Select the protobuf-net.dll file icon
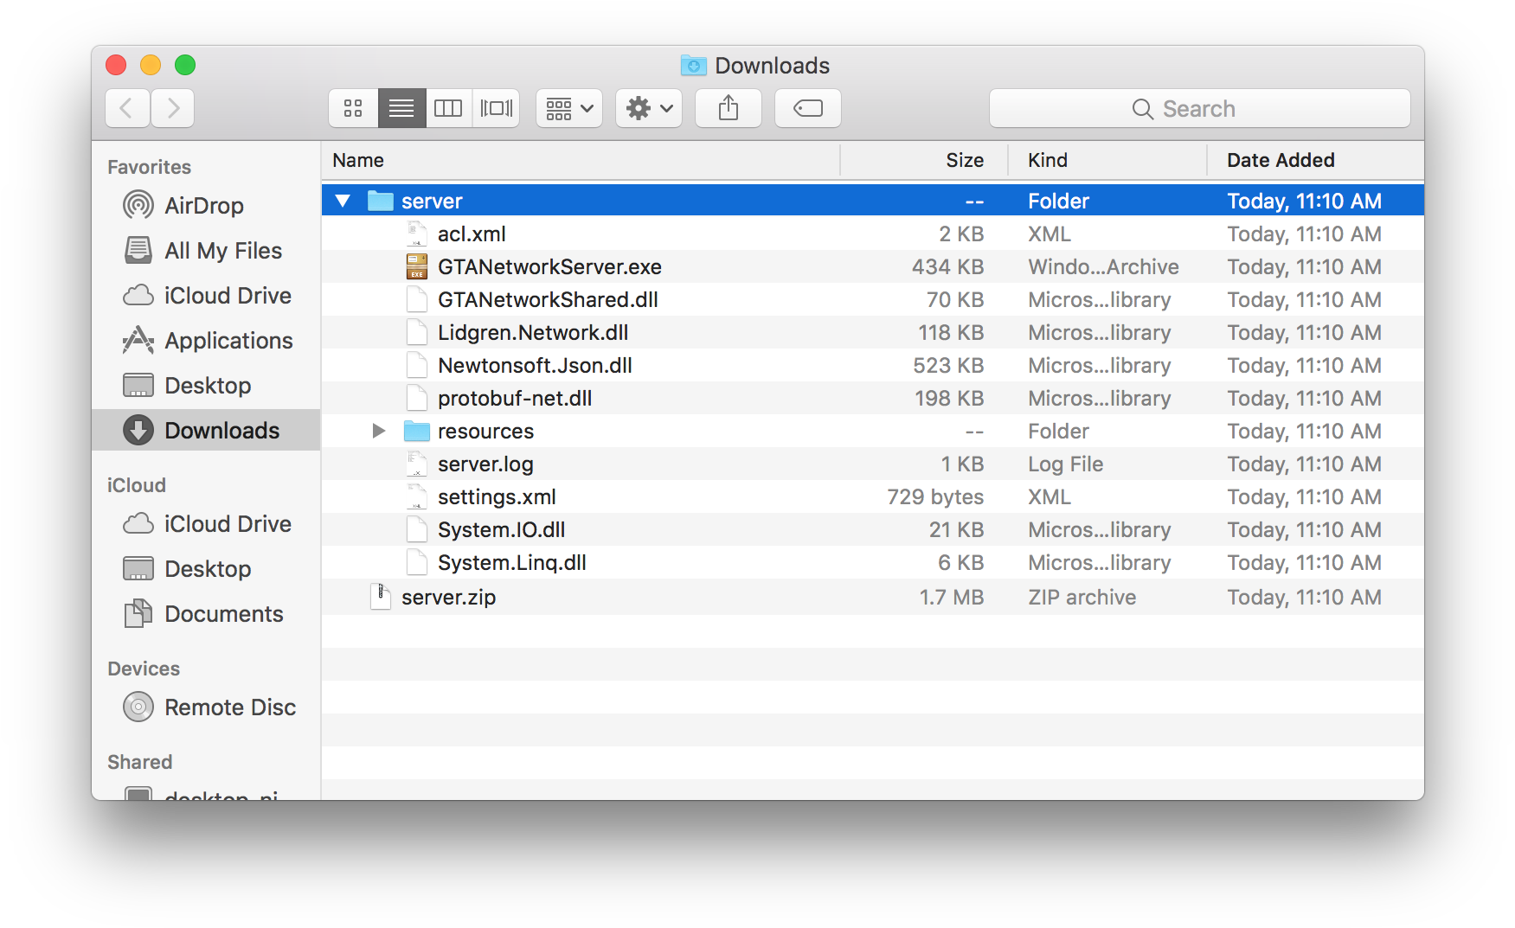Viewport: 1515px width, 928px height. (417, 398)
